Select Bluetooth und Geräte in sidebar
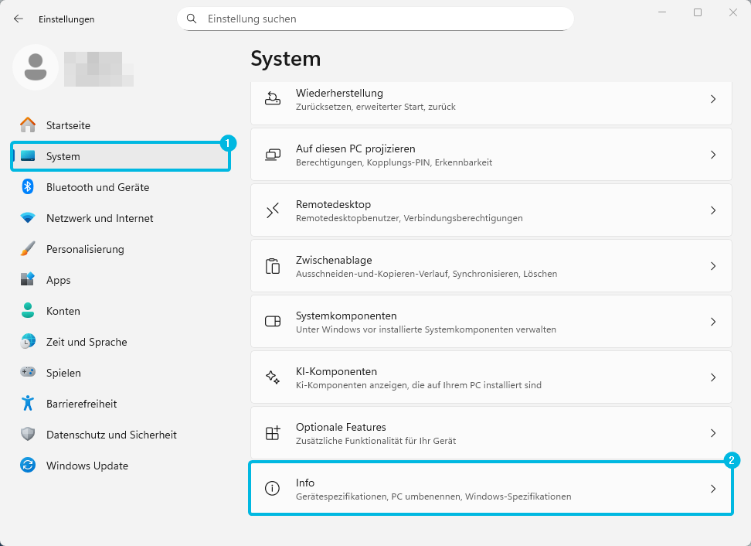The height and width of the screenshot is (546, 751). [x=121, y=187]
